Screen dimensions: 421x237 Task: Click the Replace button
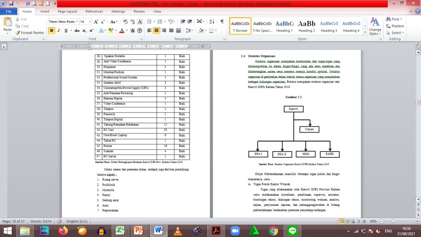point(395,26)
